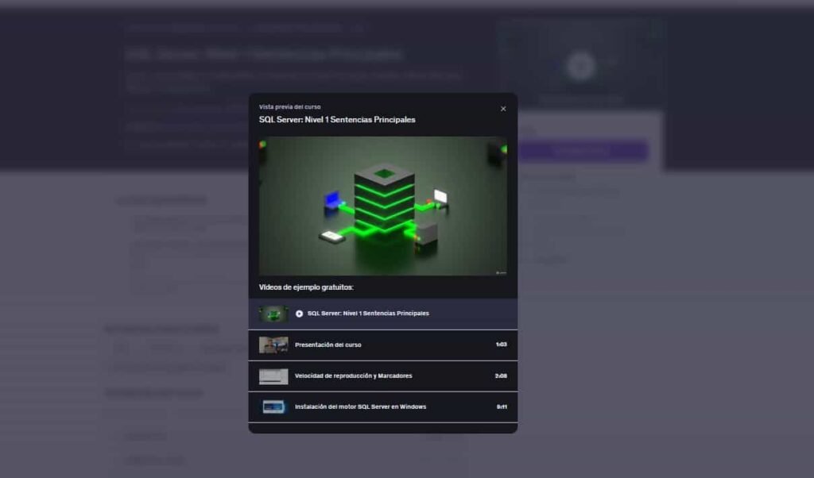Click the Instalación del motor SQL Server thumbnail

point(273,407)
